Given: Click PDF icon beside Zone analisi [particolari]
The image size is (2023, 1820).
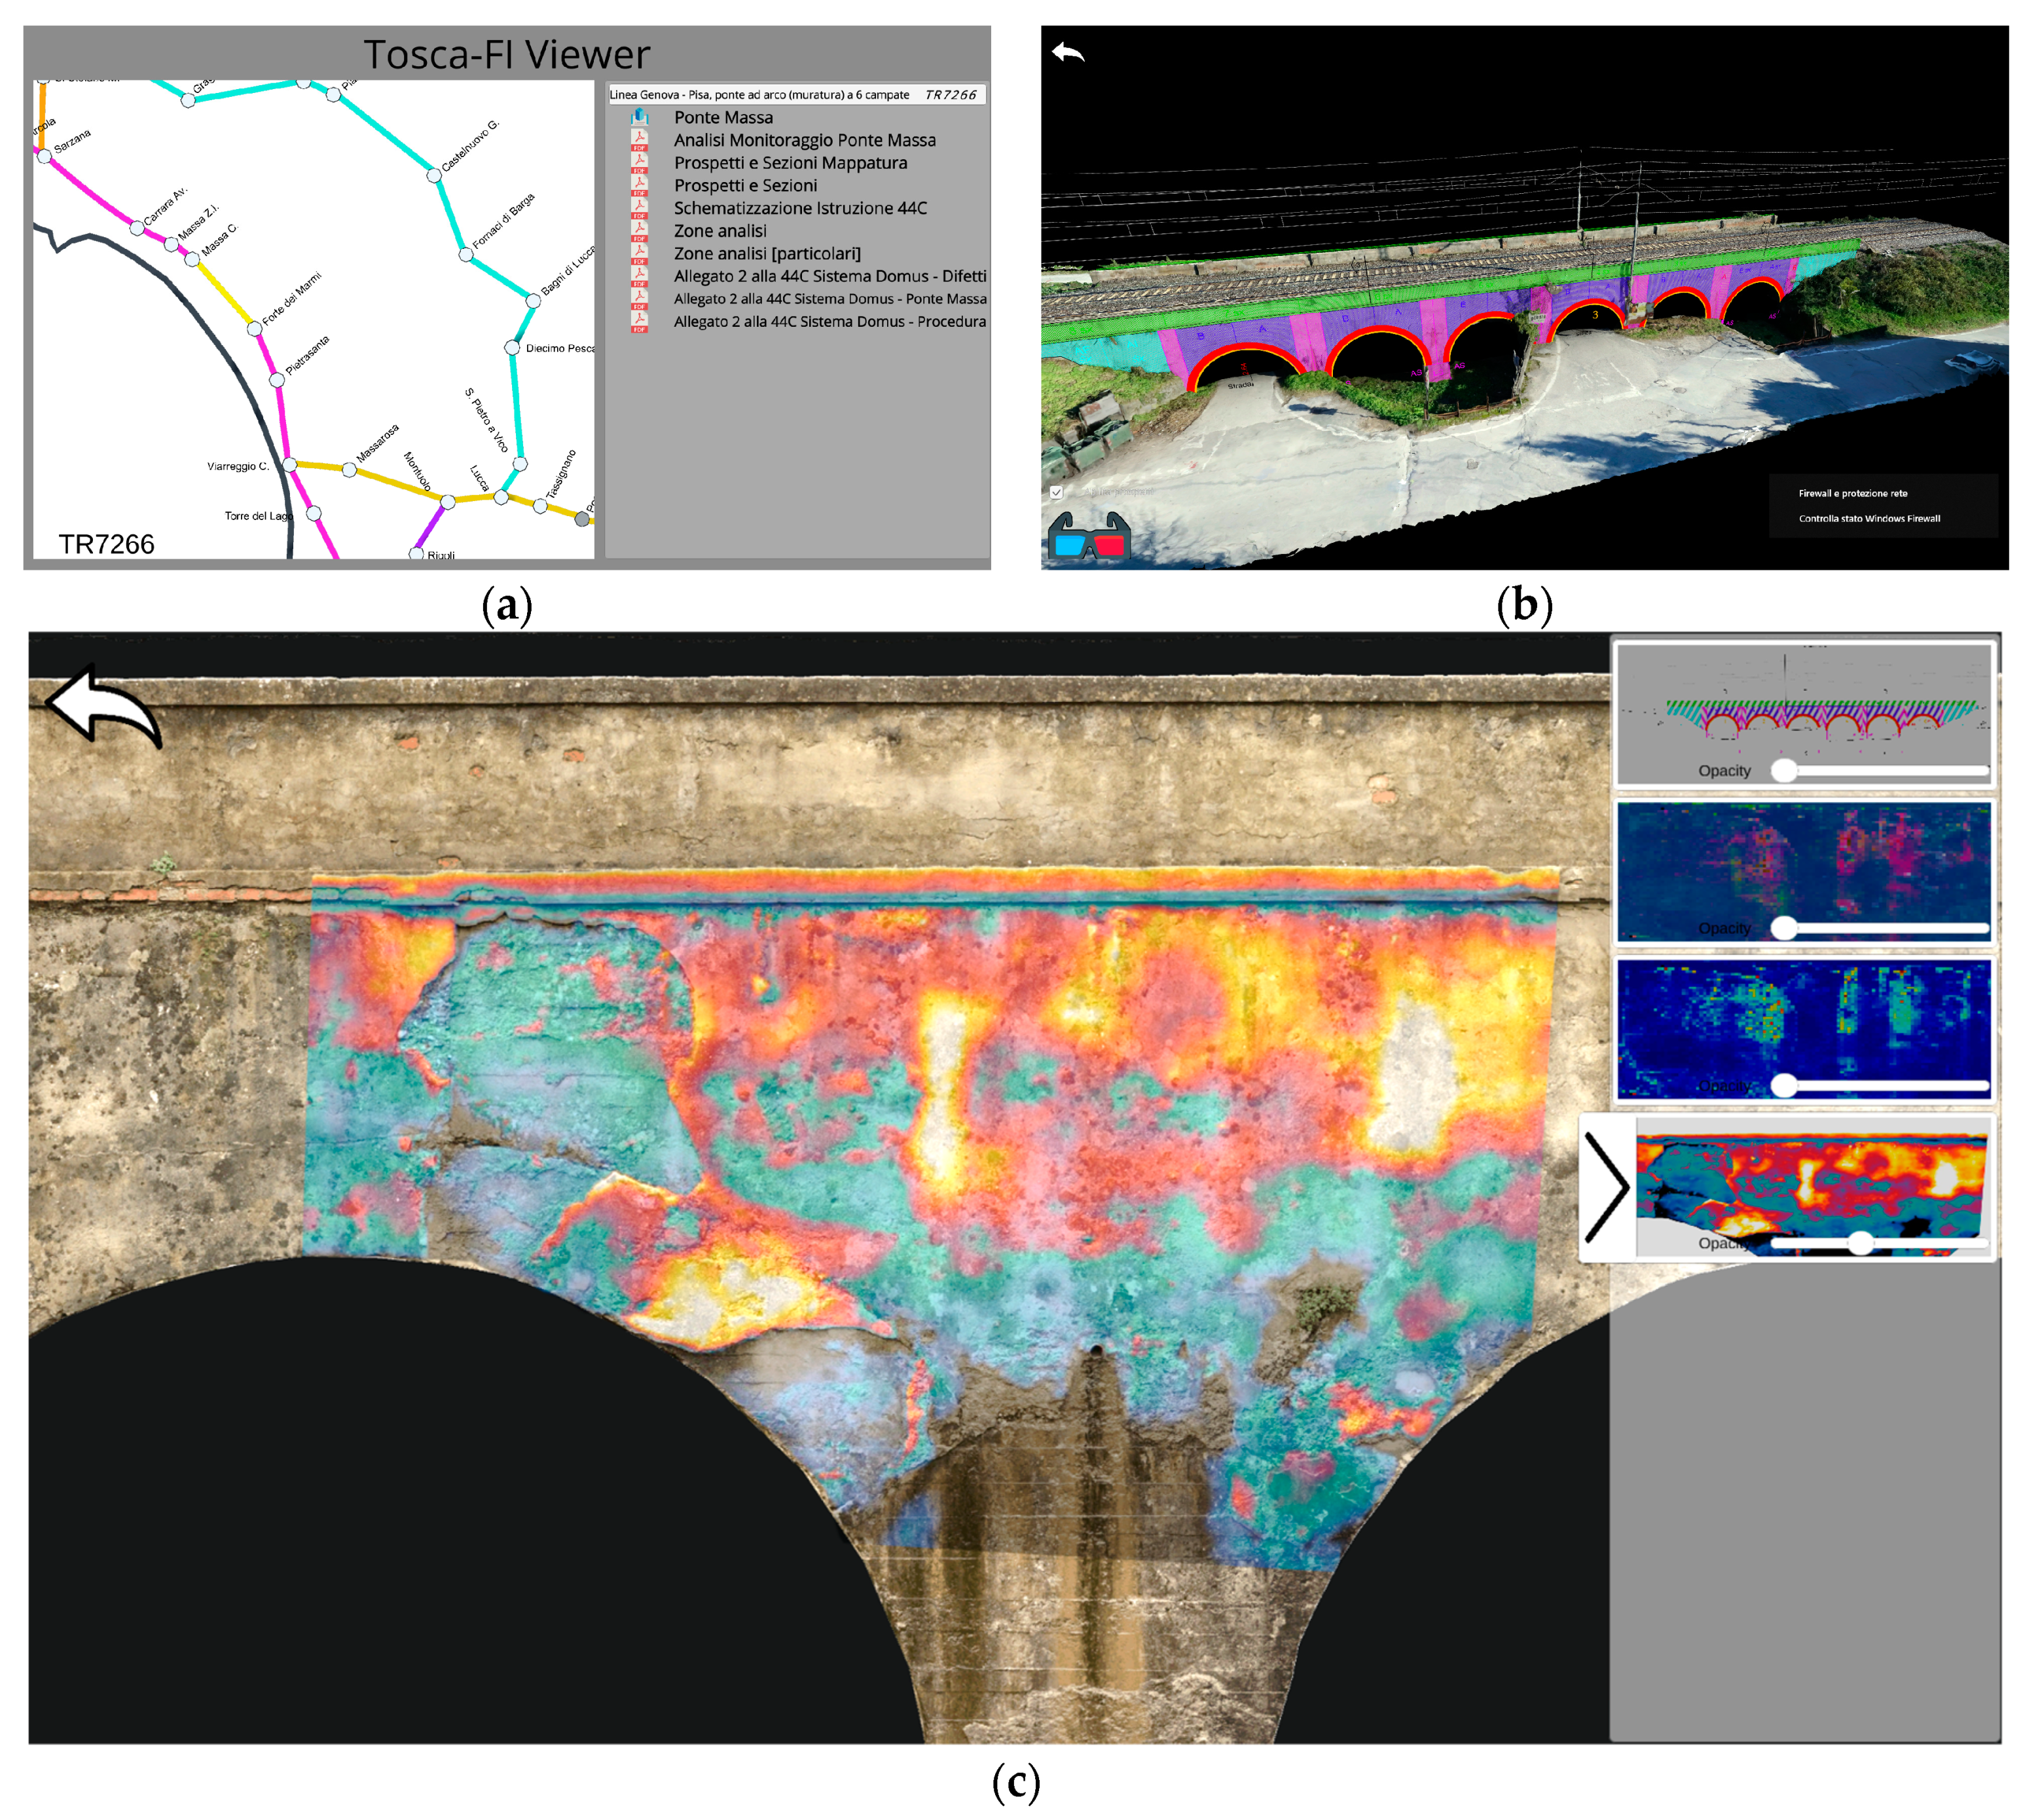Looking at the screenshot, I should (x=640, y=254).
